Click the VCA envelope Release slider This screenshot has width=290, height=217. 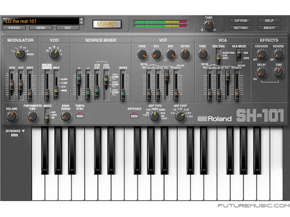coord(237,85)
